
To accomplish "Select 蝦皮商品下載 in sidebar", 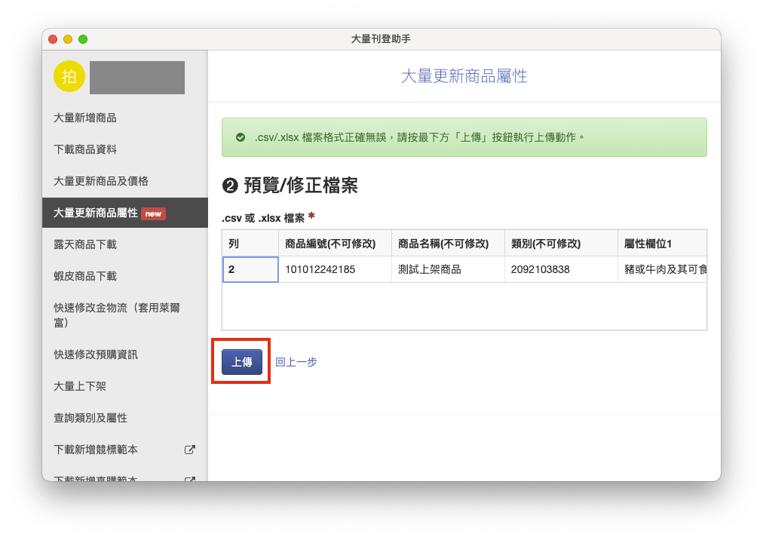I will (x=85, y=276).
